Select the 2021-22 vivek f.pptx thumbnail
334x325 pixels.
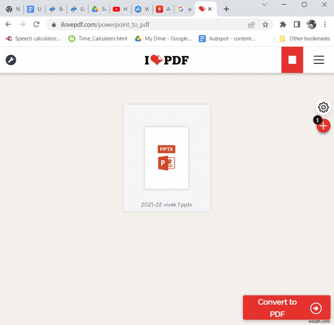[x=167, y=158]
